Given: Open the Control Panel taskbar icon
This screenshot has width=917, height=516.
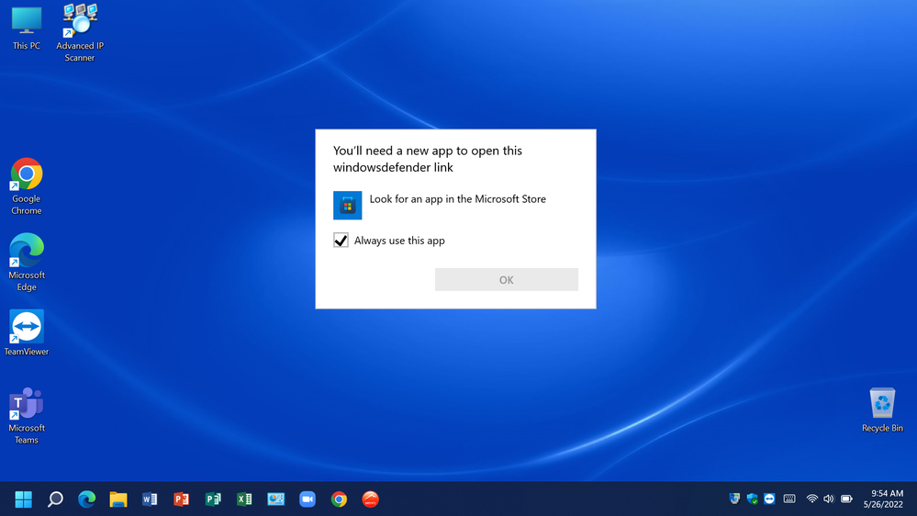Looking at the screenshot, I should click(x=276, y=499).
